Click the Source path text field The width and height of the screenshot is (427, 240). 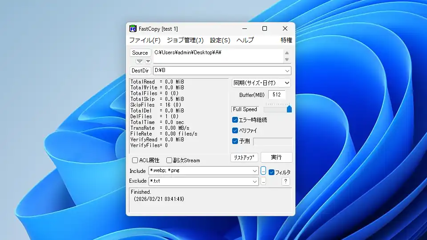pos(218,56)
